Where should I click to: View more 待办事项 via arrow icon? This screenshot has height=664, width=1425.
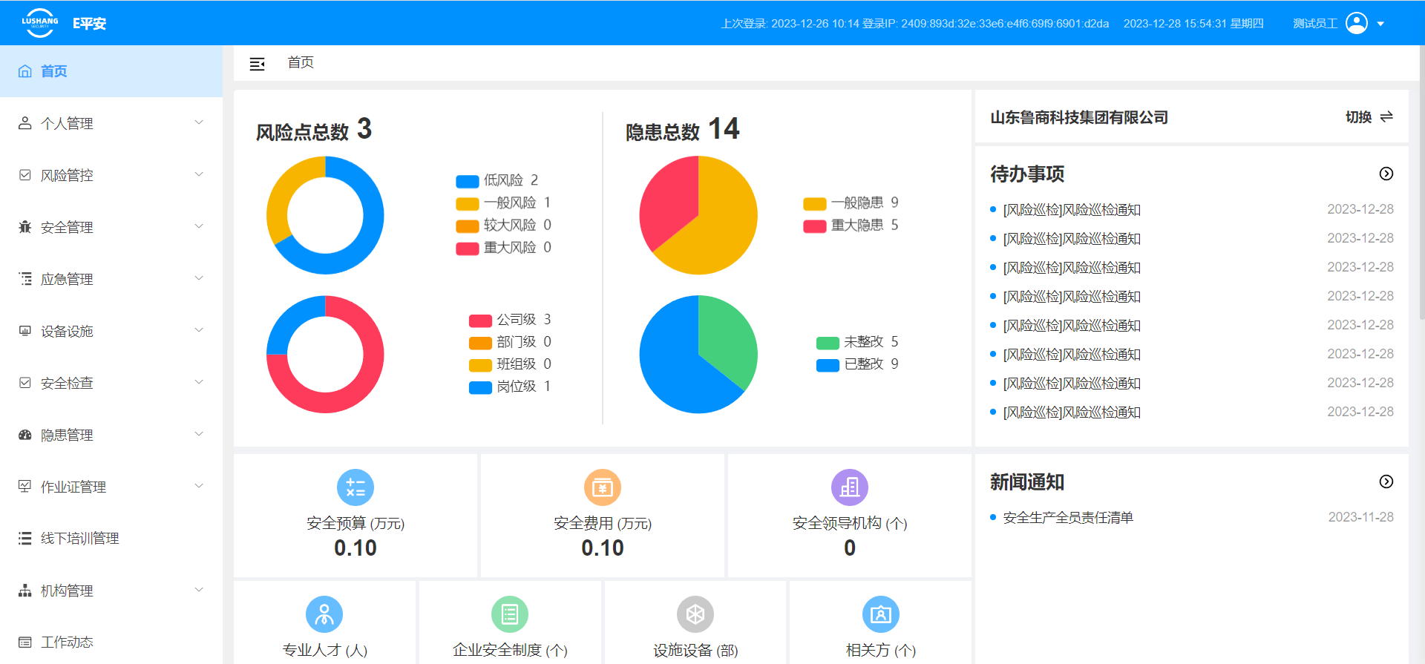tap(1386, 174)
